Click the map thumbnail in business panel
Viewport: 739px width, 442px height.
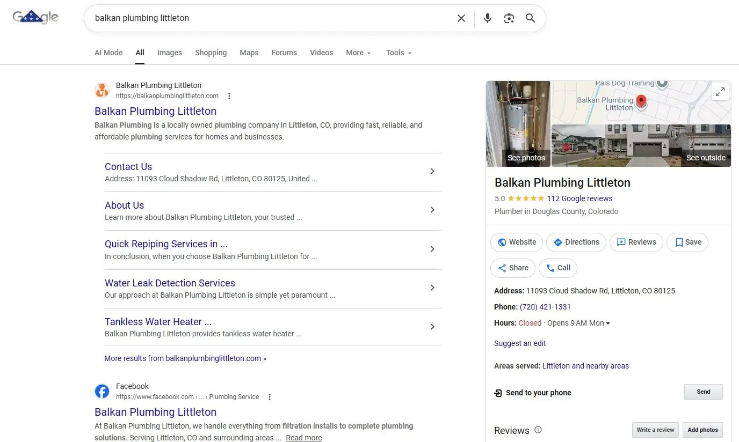click(641, 102)
